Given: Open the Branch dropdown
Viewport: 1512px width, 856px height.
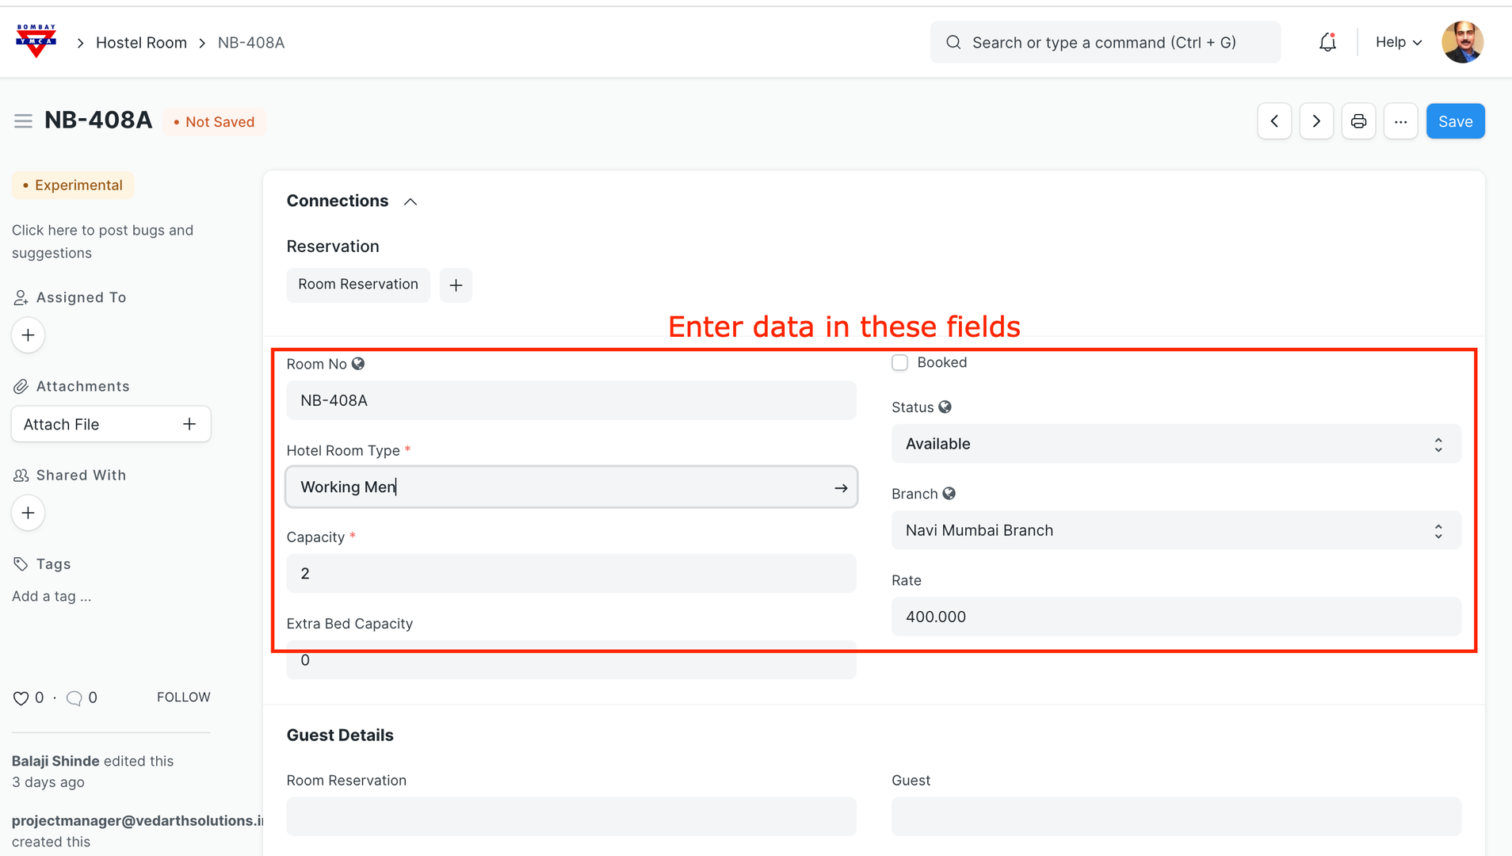Looking at the screenshot, I should coord(1175,530).
